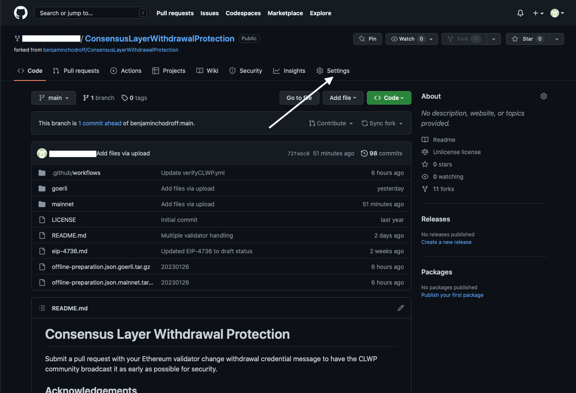Open the 11 forks link in About
This screenshot has height=393, width=576.
pyautogui.click(x=438, y=189)
